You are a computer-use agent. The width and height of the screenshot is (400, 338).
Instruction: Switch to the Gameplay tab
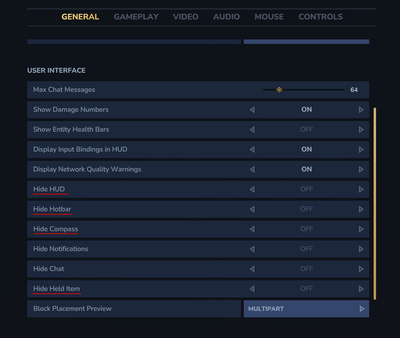point(136,17)
